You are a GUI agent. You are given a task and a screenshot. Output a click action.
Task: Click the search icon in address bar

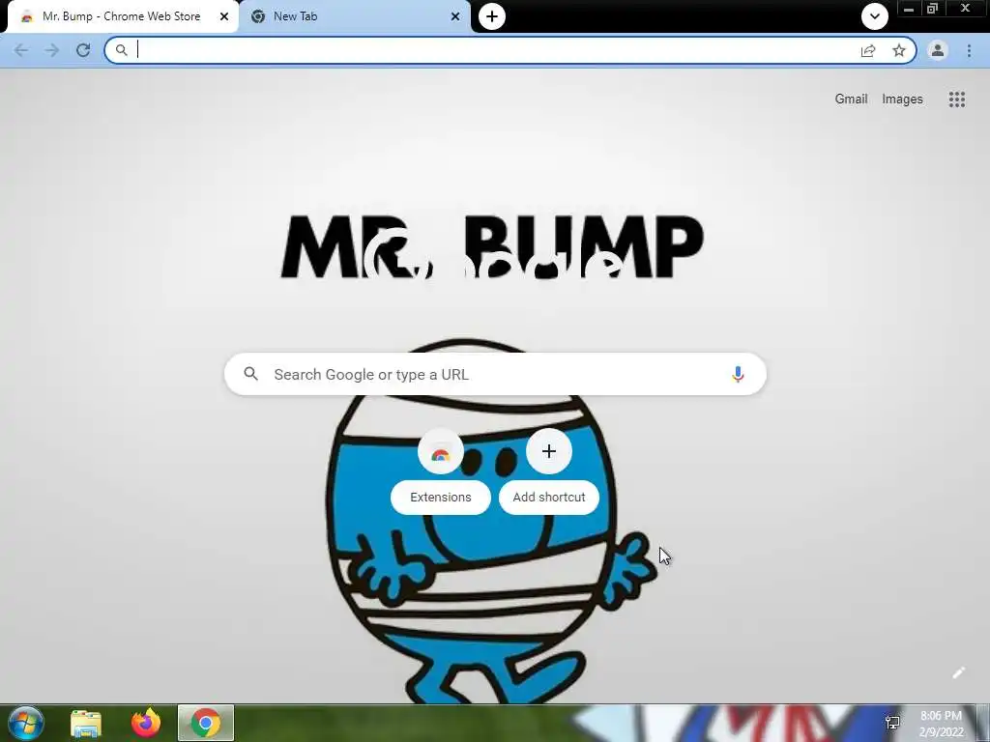pyautogui.click(x=121, y=50)
